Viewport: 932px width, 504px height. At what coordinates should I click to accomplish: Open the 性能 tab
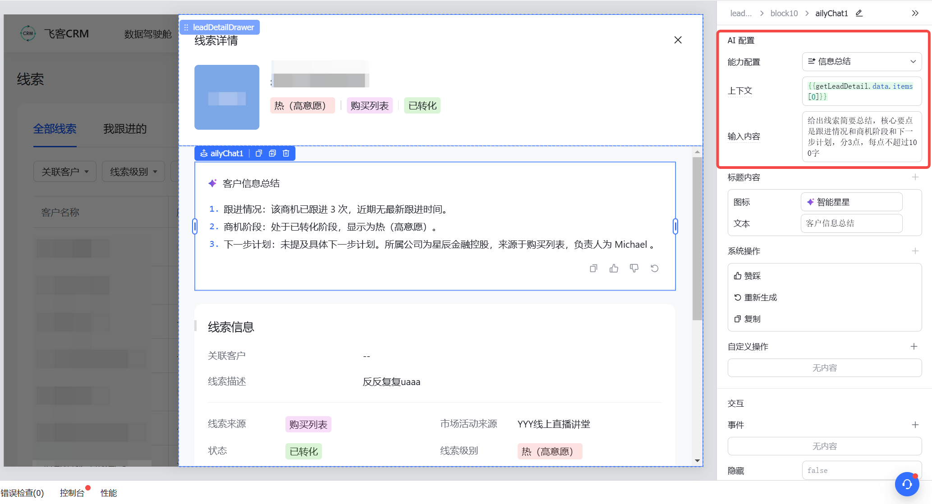109,493
